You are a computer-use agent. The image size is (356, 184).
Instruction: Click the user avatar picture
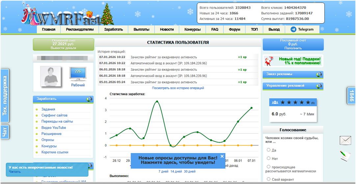pos(51,76)
